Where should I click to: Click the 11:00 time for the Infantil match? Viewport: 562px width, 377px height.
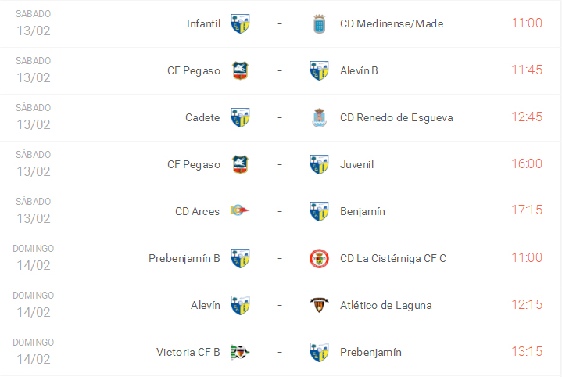click(526, 23)
